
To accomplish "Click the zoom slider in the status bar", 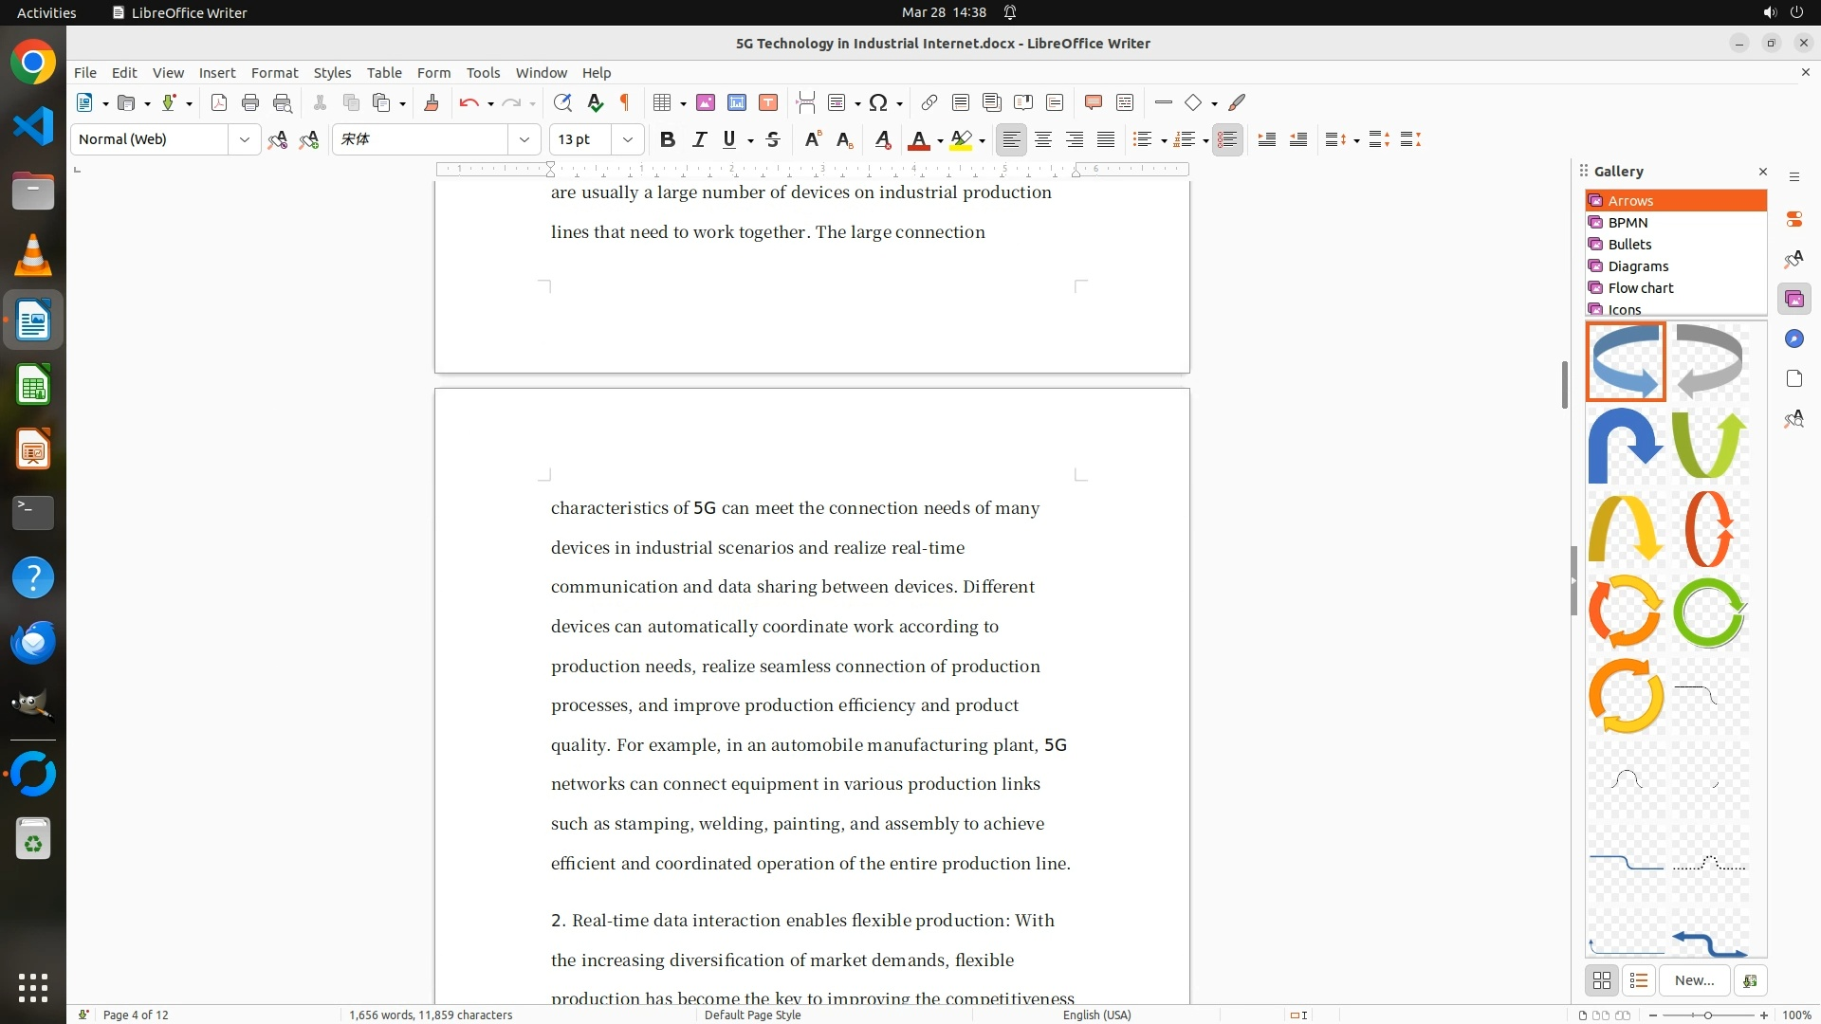I will click(1708, 1015).
